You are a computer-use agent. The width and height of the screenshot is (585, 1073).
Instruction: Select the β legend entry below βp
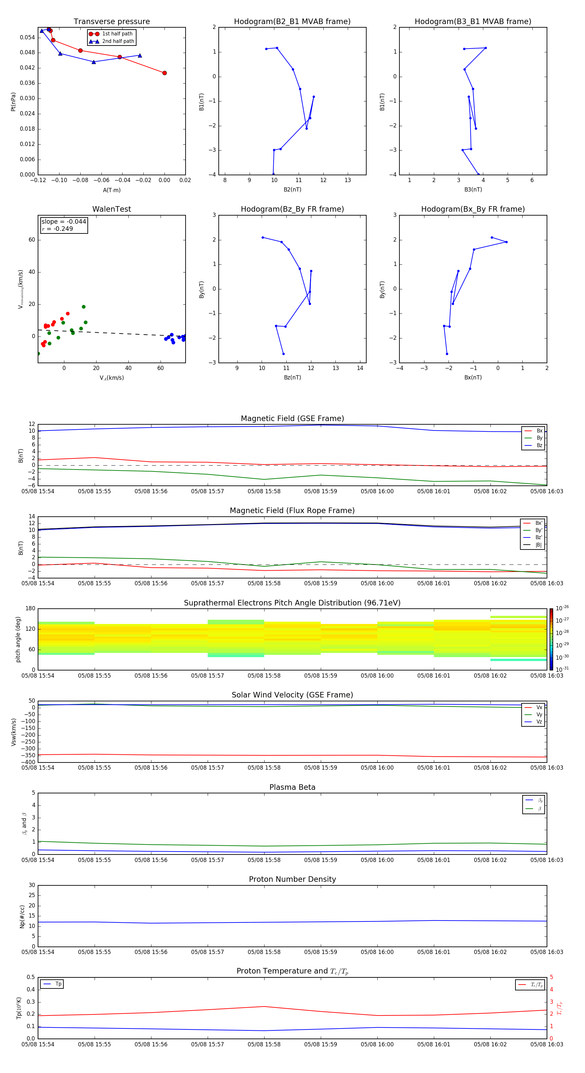[x=534, y=809]
